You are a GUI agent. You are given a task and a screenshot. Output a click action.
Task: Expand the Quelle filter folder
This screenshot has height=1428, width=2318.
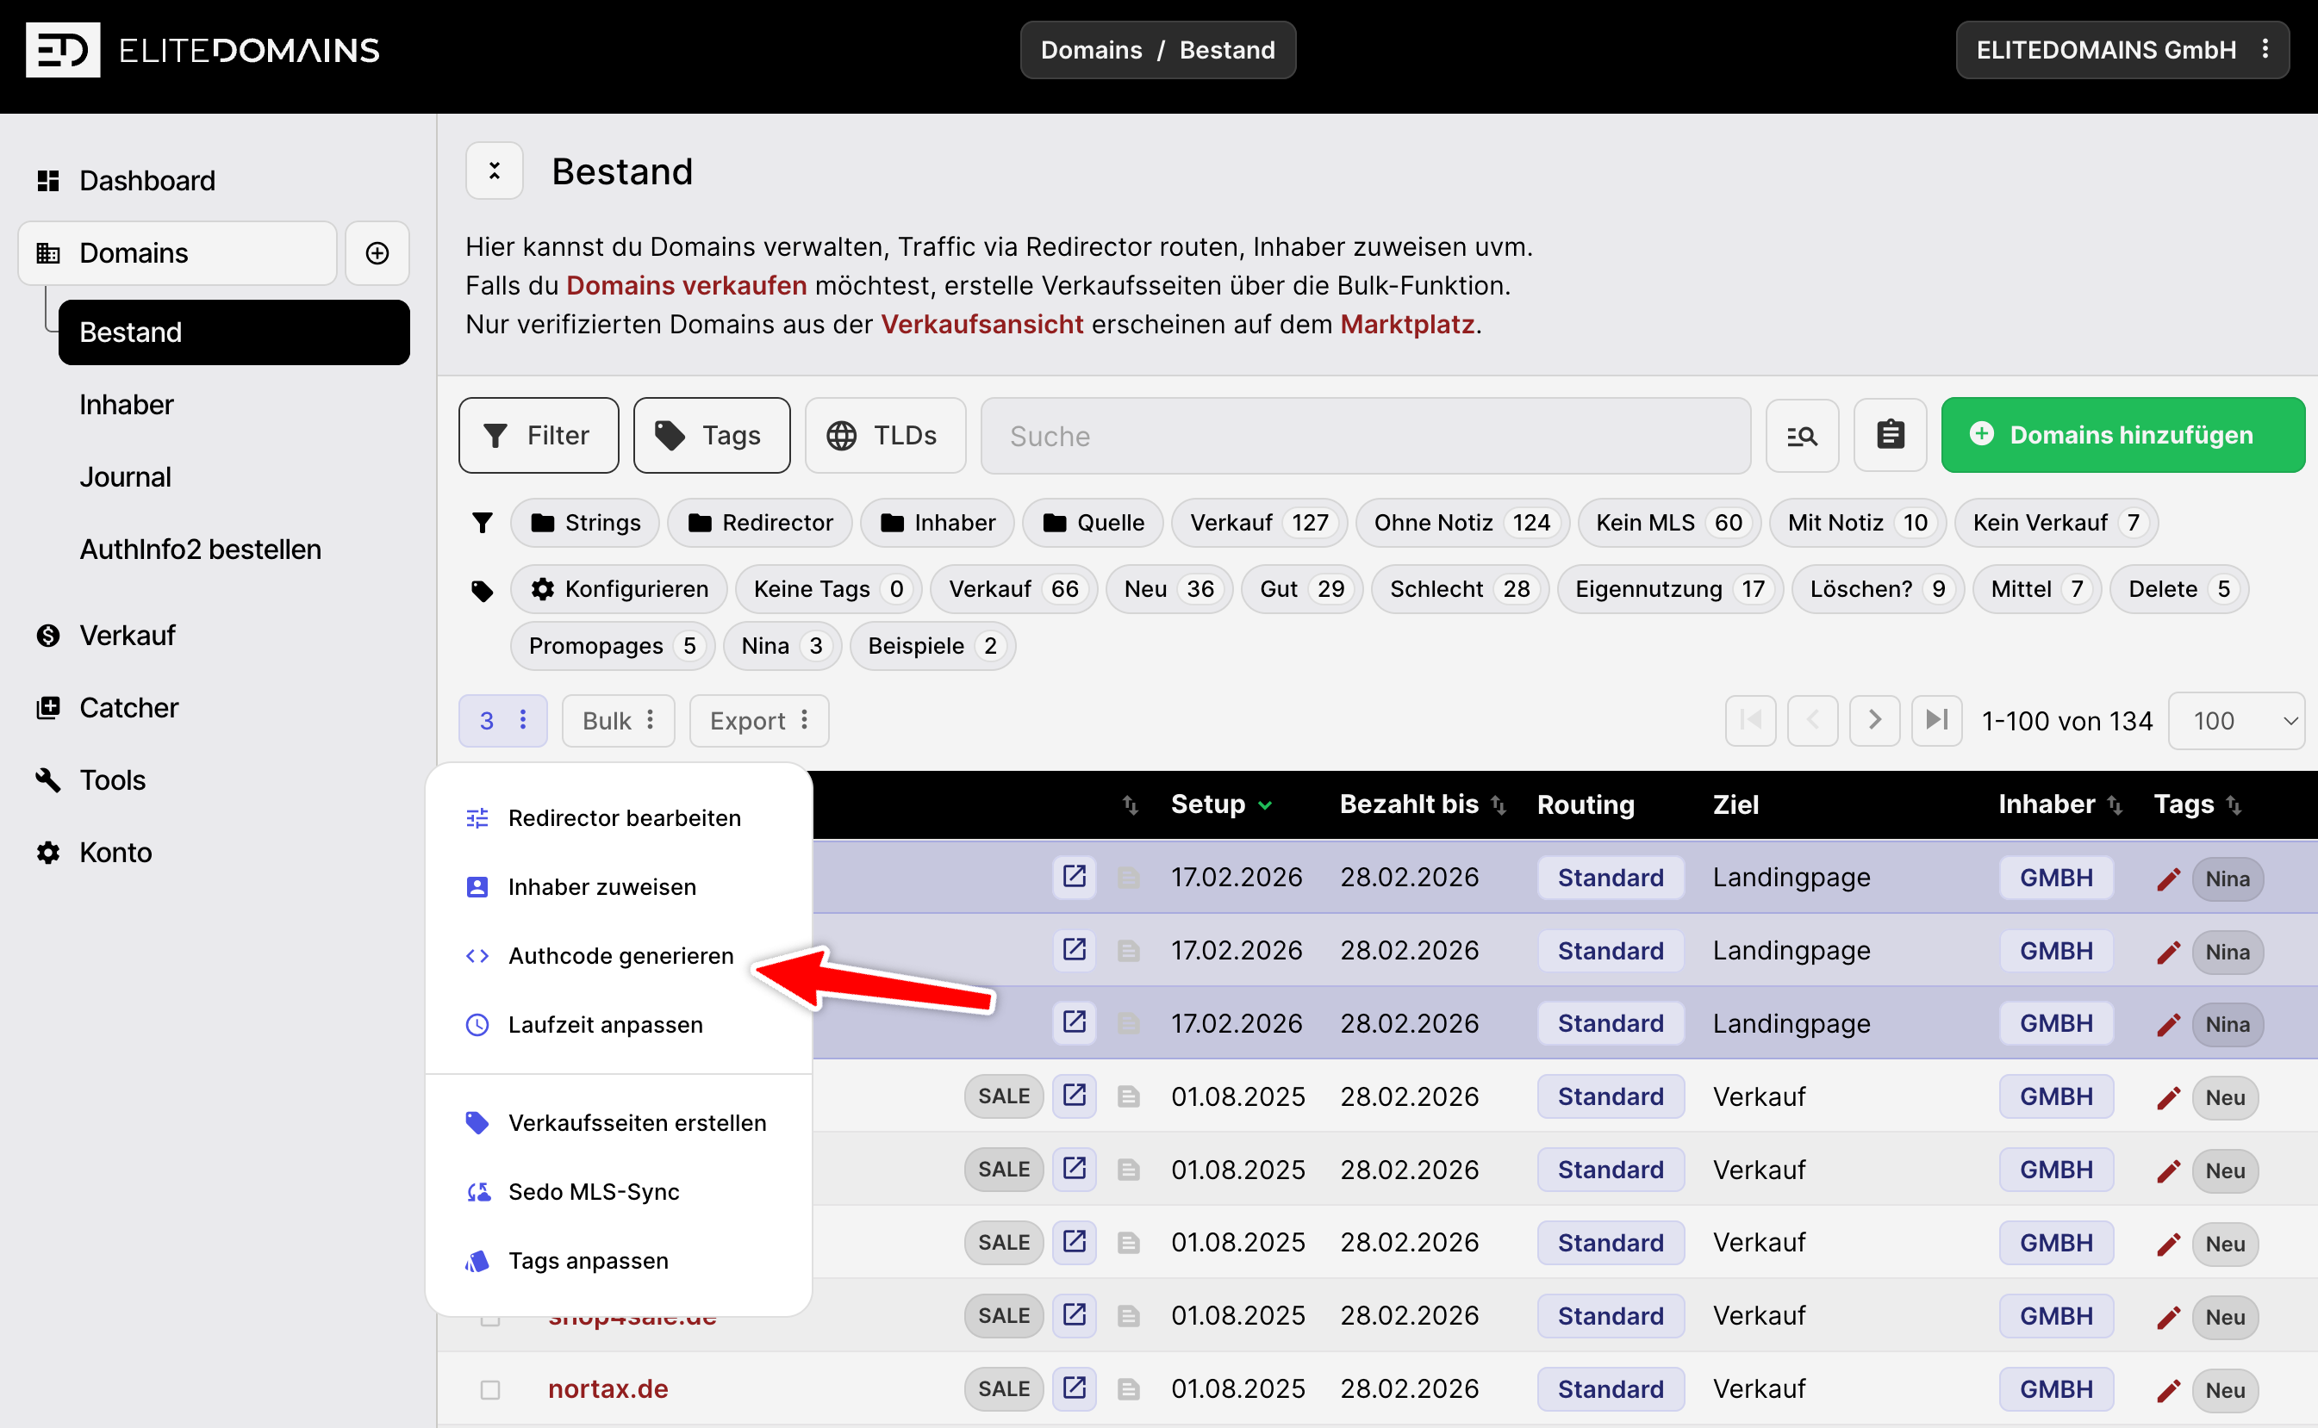click(1093, 523)
